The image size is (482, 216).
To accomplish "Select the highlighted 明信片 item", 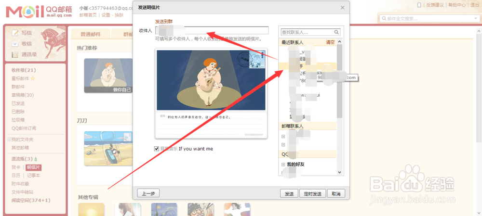I will [x=34, y=167].
